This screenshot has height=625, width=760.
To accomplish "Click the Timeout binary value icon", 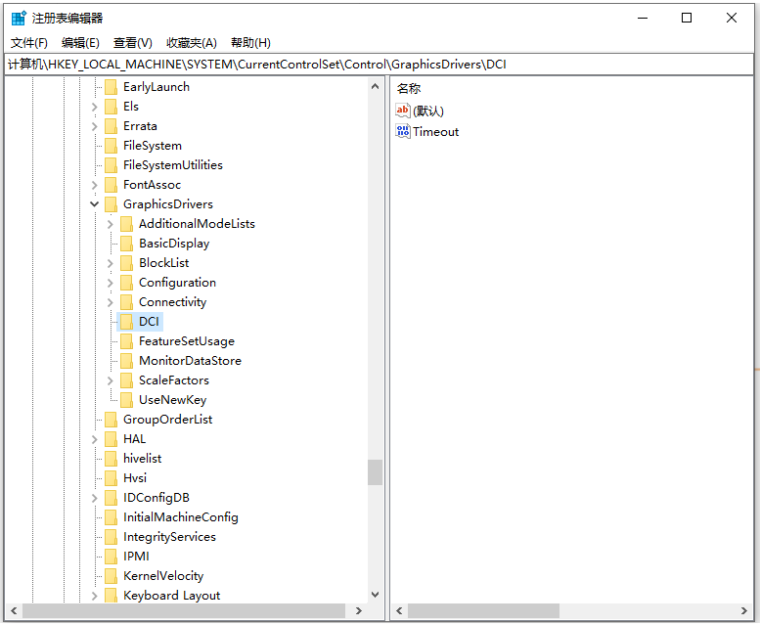I will point(403,131).
